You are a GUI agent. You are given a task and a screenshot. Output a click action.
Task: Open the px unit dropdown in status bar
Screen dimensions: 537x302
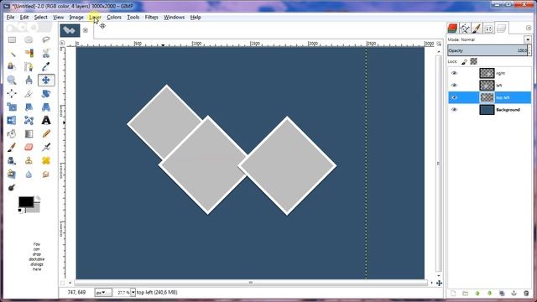tap(102, 293)
